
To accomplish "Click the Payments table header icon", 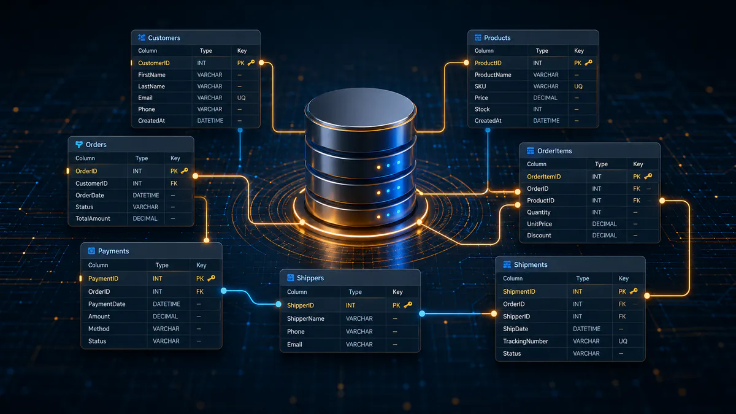I will pyautogui.click(x=91, y=251).
